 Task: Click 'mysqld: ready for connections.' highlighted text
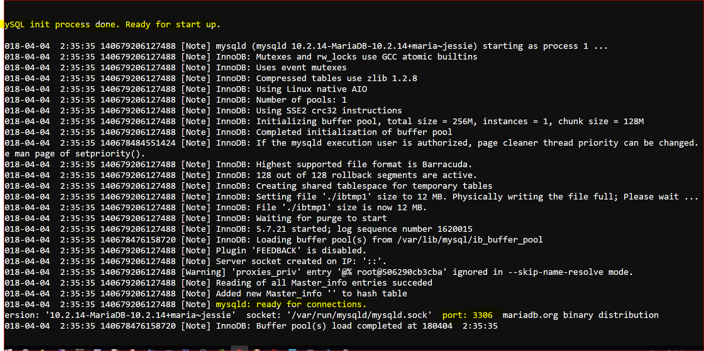point(291,304)
